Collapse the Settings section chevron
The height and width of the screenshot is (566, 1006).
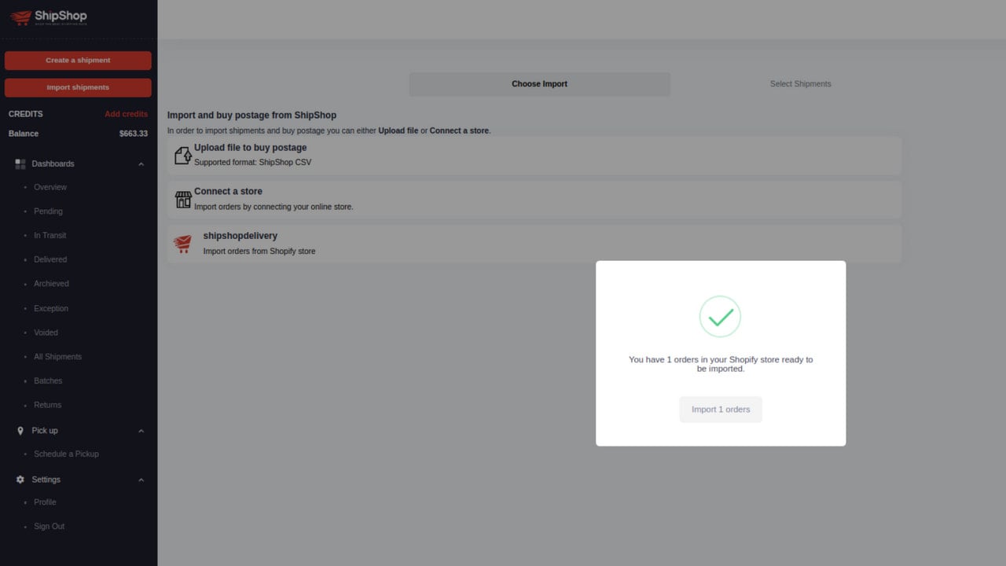[141, 480]
